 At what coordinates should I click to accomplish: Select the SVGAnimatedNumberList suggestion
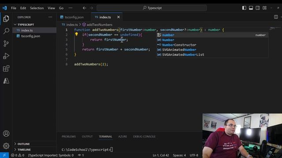click(x=212, y=54)
